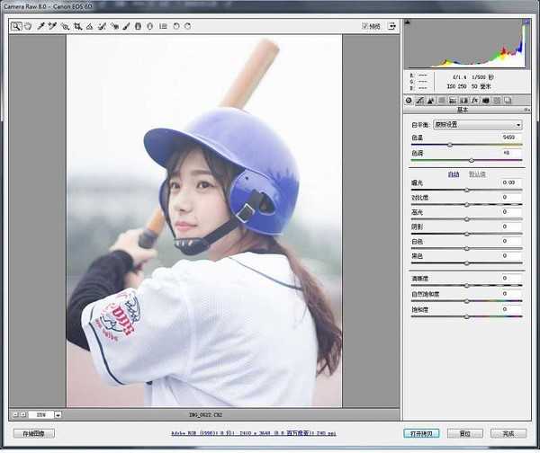Rotate image 90° clockwise
This screenshot has width=540, height=453.
tap(187, 26)
